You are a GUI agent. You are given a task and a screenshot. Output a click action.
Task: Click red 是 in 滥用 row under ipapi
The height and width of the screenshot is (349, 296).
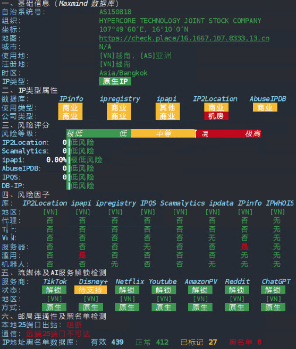click(82, 256)
